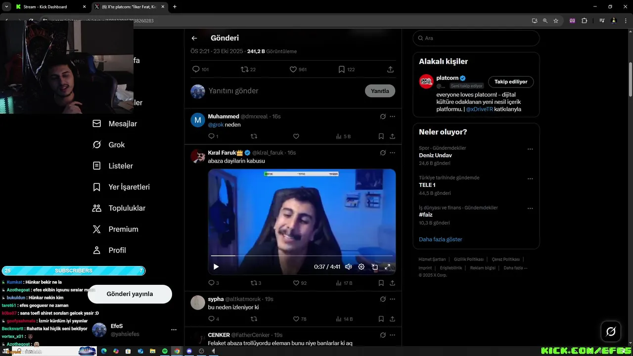633x356 pixels.
Task: Bookmark this page with the star icon
Action: [x=556, y=21]
